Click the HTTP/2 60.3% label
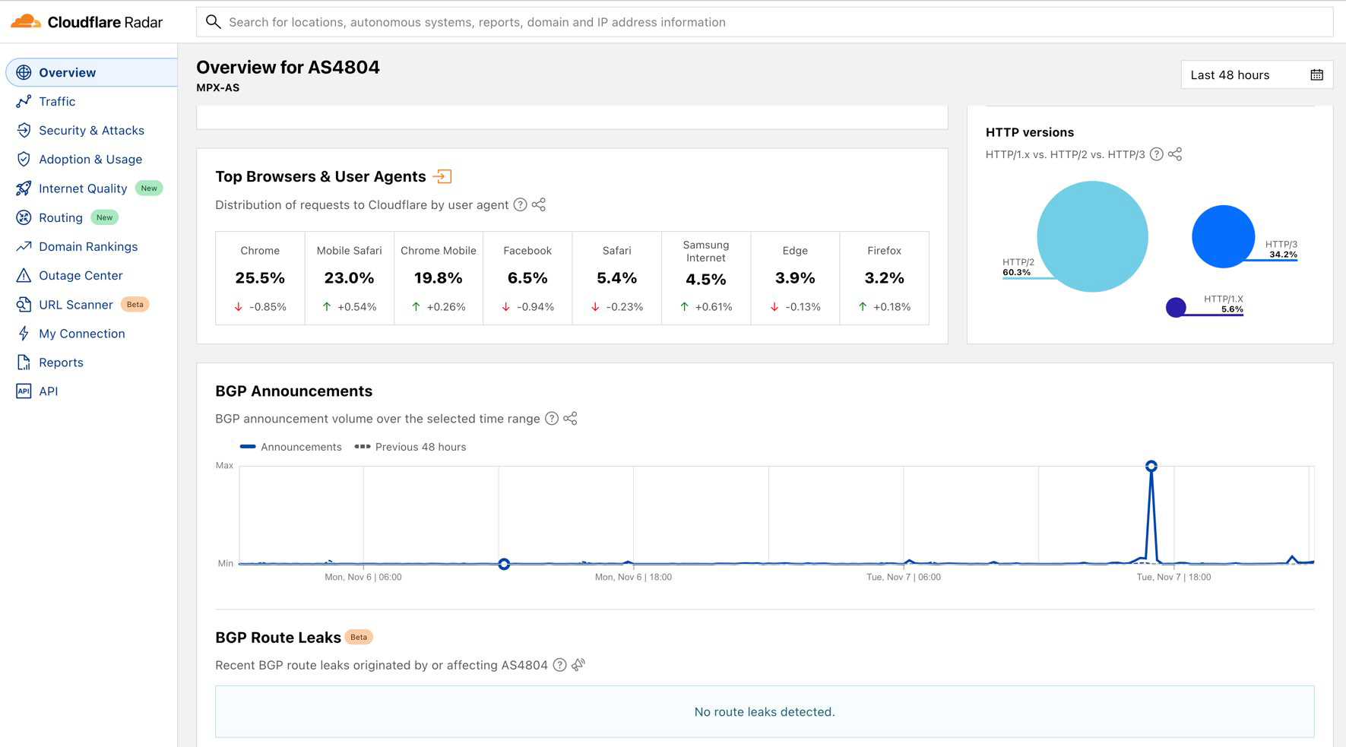Screen dimensions: 1346x747 click(1018, 267)
